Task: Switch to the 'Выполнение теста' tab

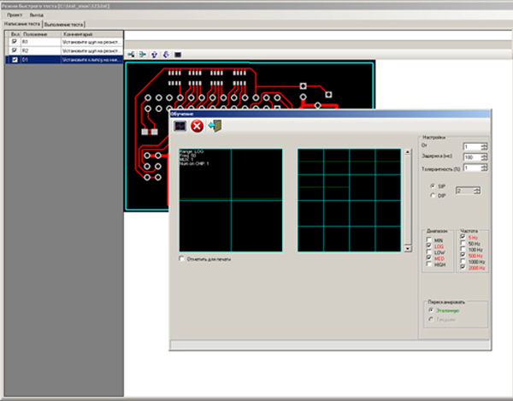Action: point(64,26)
